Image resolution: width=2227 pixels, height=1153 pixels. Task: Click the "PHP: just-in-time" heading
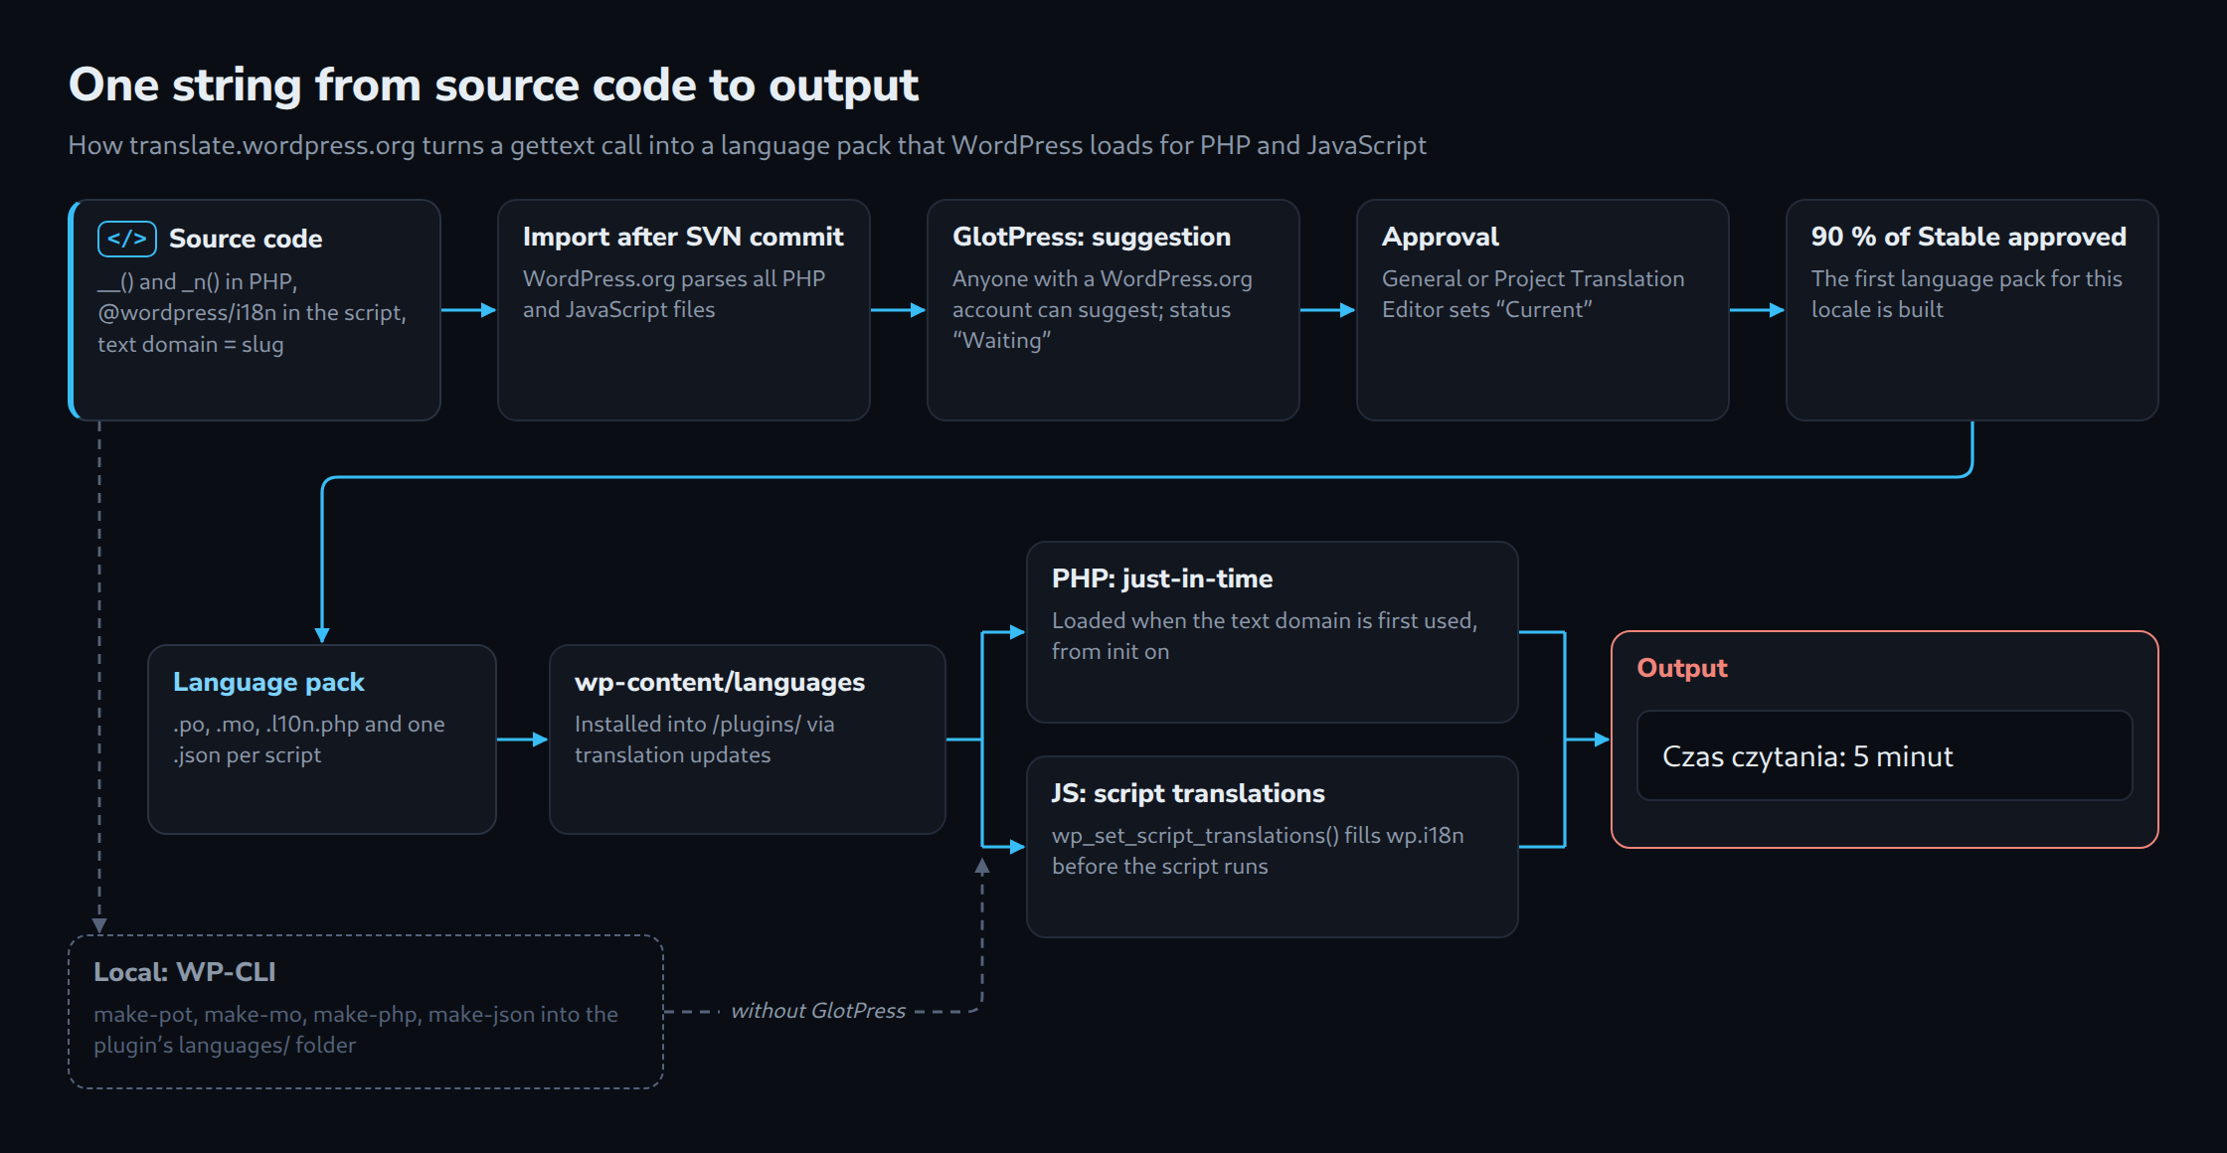pos(1162,578)
